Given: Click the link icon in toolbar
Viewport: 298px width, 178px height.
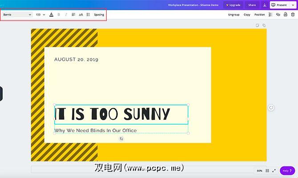Looking at the screenshot, I should tap(278, 15).
